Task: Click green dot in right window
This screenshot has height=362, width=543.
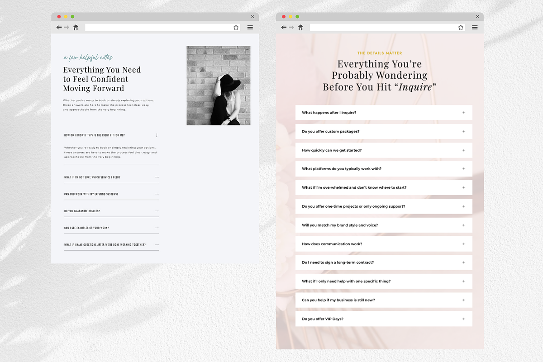Action: 297,17
